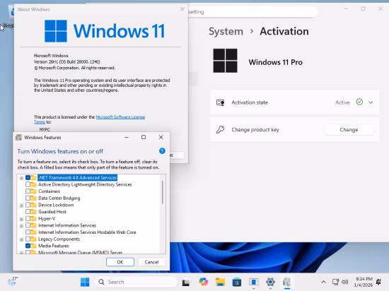Image resolution: width=389 pixels, height=291 pixels.
Task: Launch Copilot from the taskbar
Action: point(204,282)
